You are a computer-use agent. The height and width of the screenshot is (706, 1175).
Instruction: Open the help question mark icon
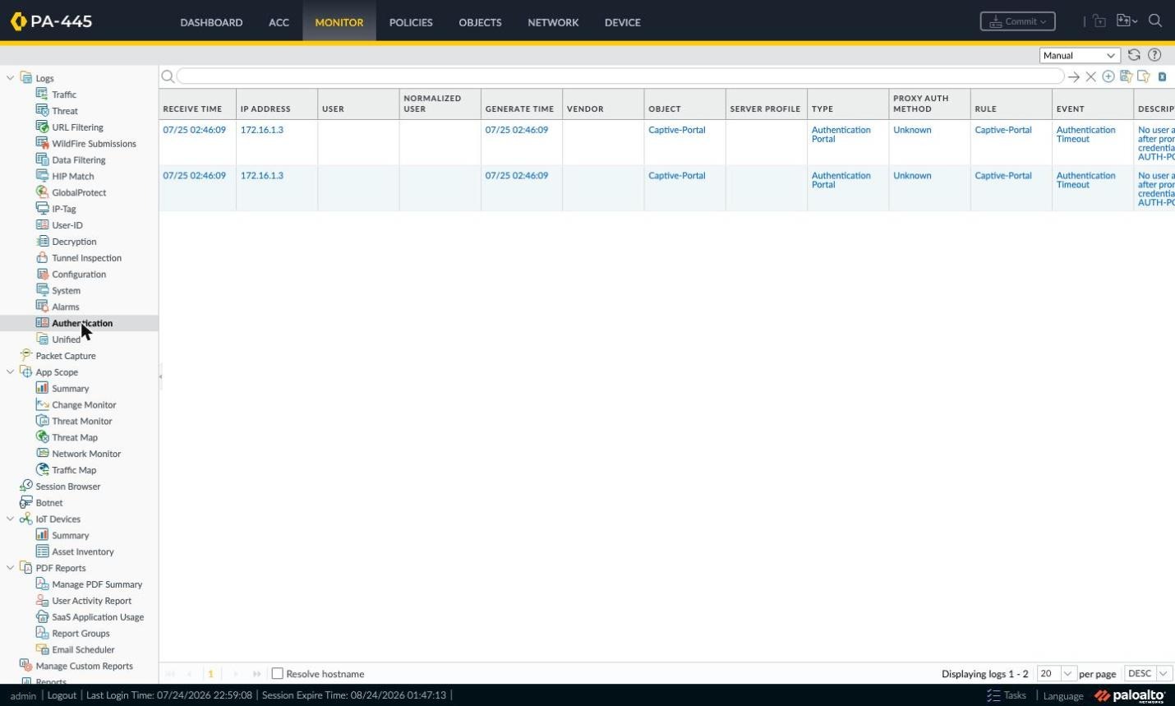pyautogui.click(x=1154, y=55)
